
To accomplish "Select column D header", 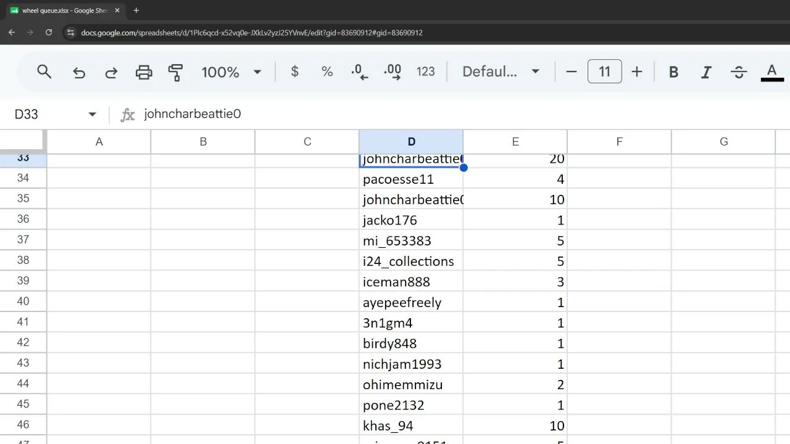I will [411, 142].
